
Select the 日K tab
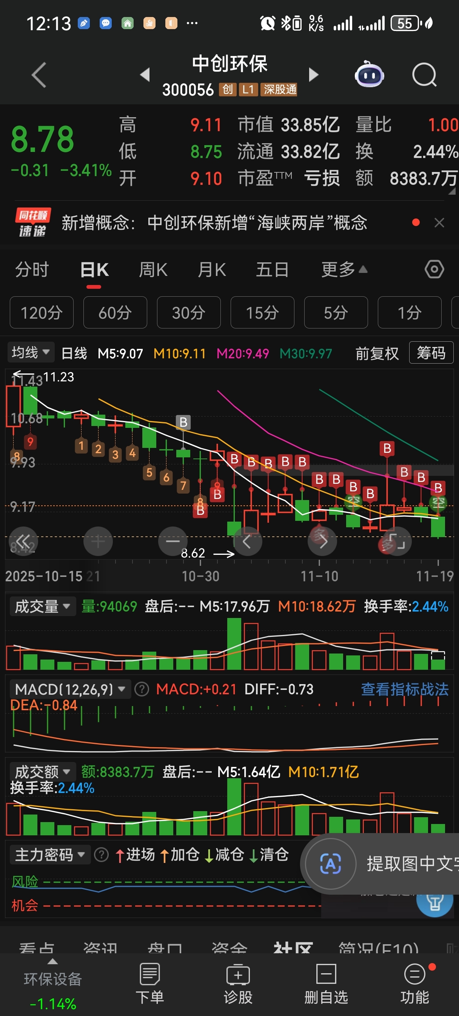coord(94,270)
